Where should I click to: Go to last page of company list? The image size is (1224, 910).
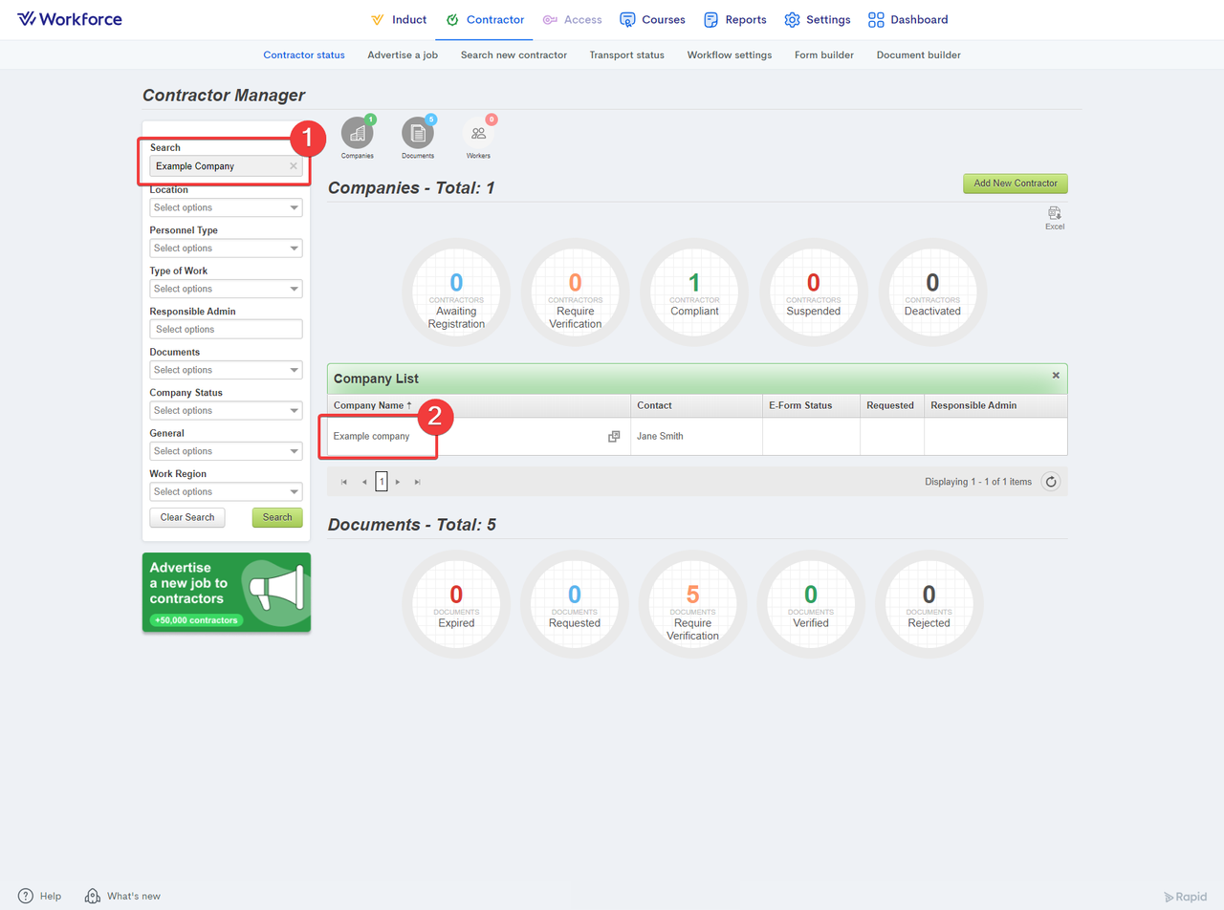(x=418, y=482)
